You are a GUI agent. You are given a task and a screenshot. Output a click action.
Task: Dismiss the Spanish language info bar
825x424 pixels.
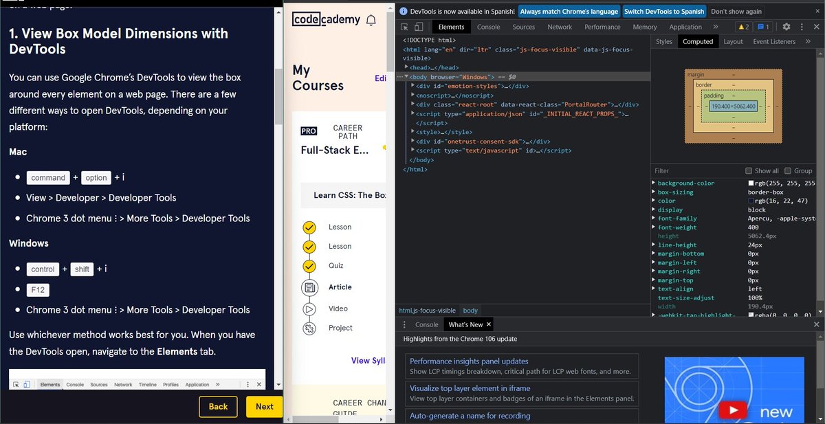(816, 11)
